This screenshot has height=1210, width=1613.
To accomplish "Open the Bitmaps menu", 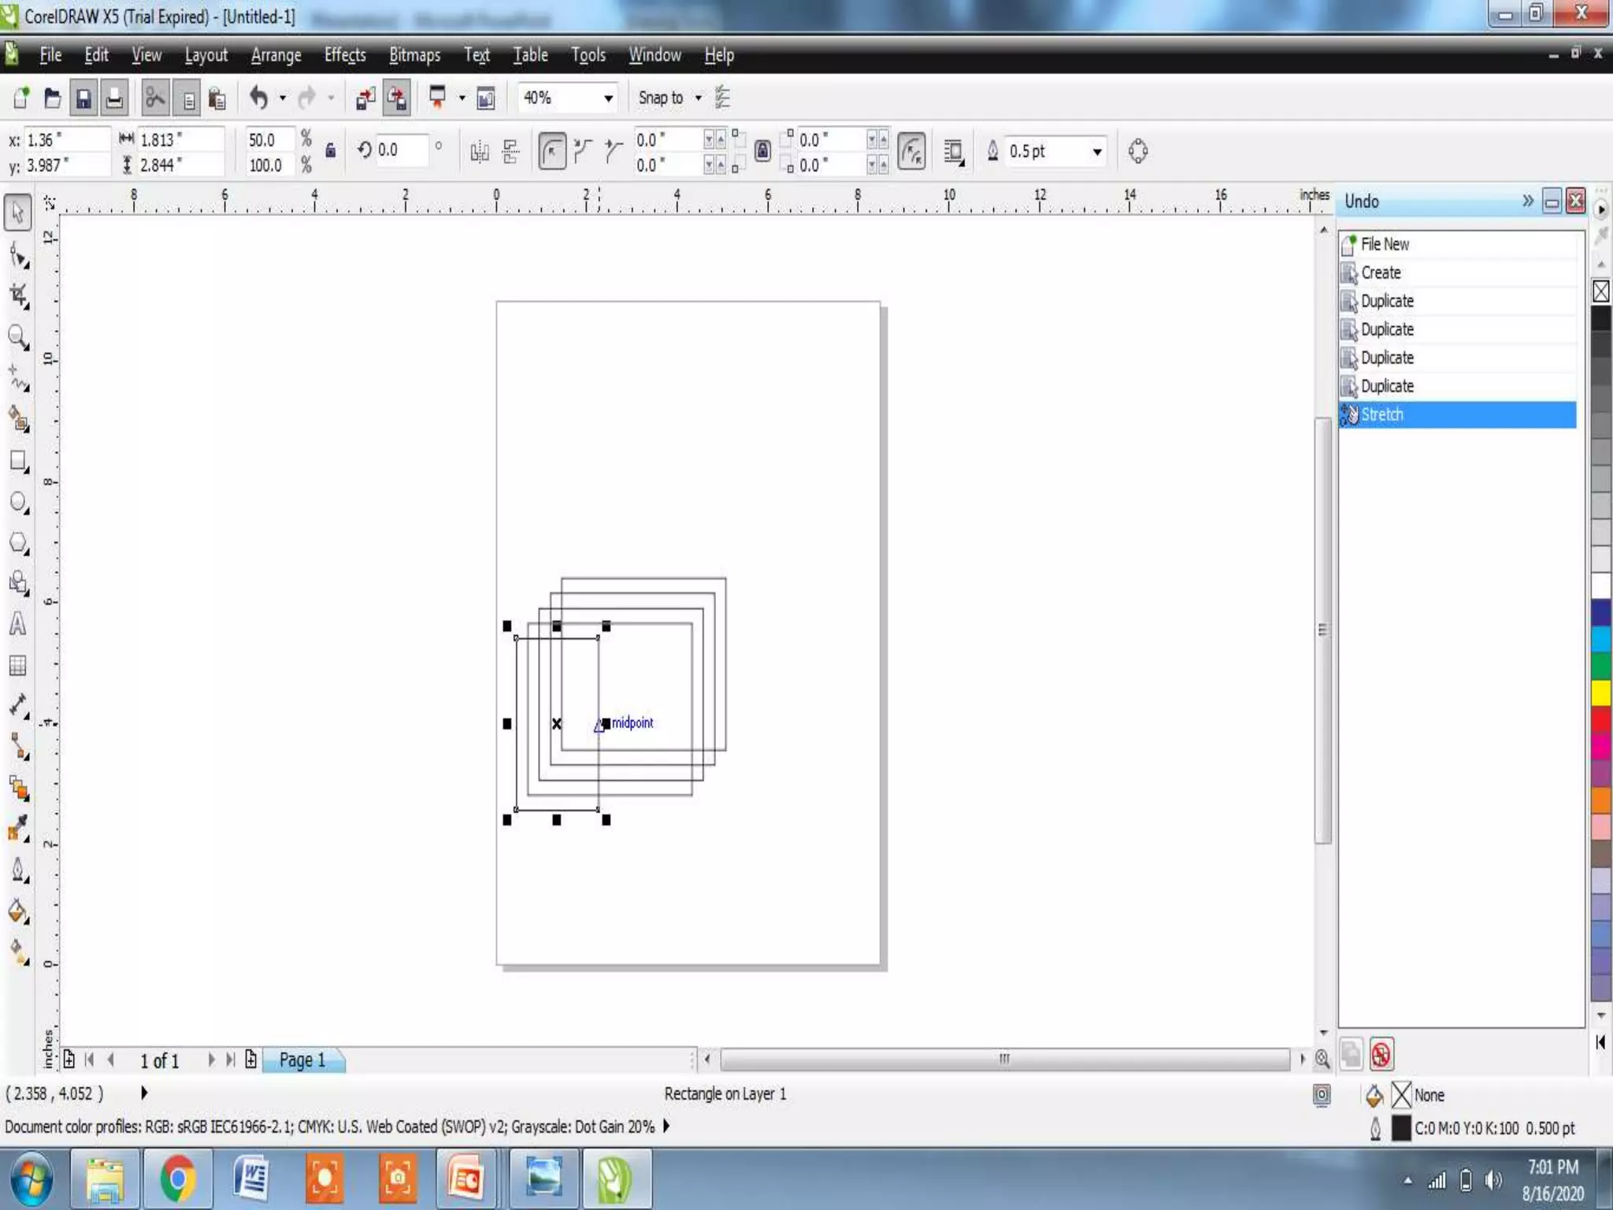I will pyautogui.click(x=414, y=55).
